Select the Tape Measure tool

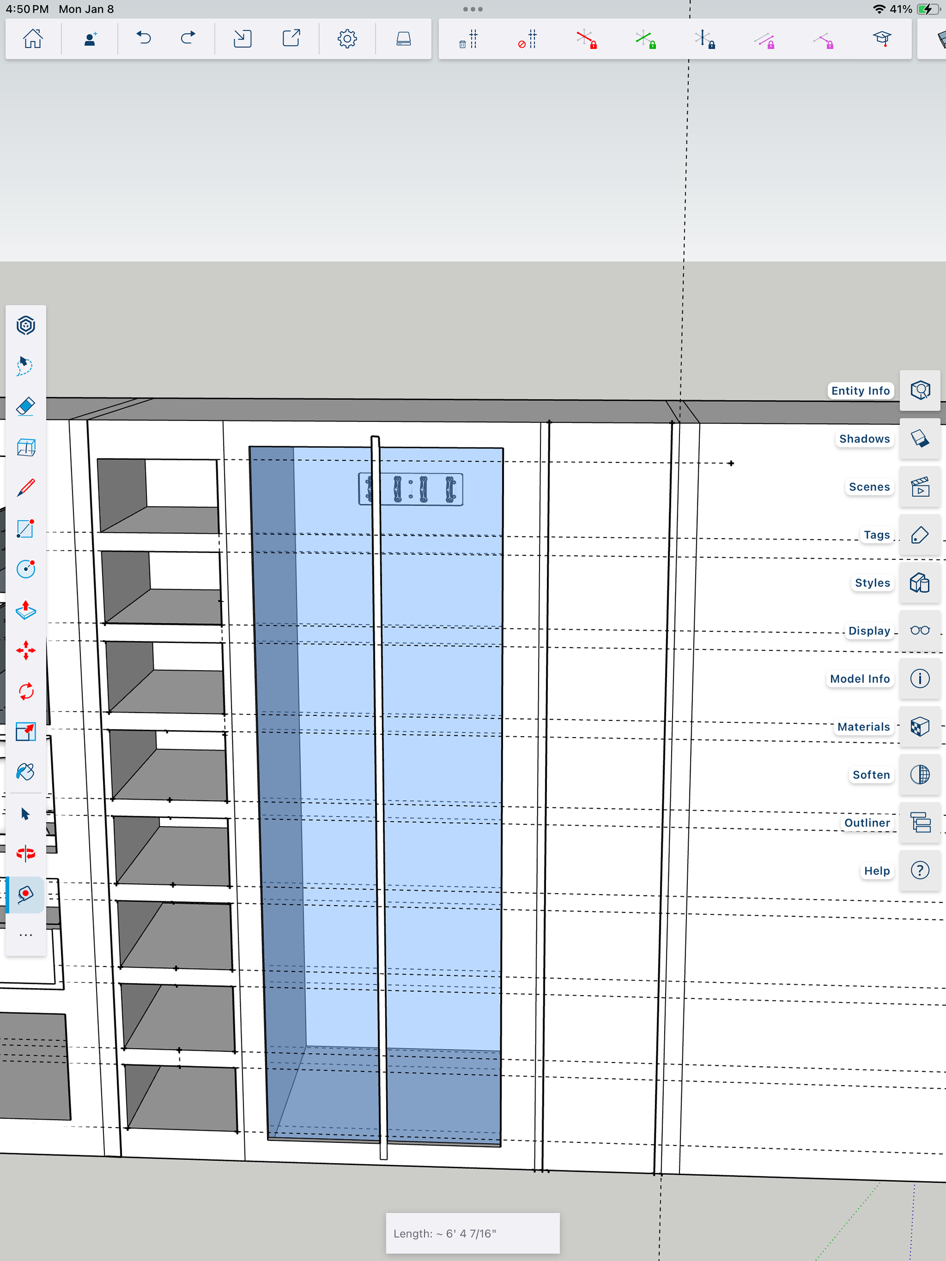click(26, 894)
